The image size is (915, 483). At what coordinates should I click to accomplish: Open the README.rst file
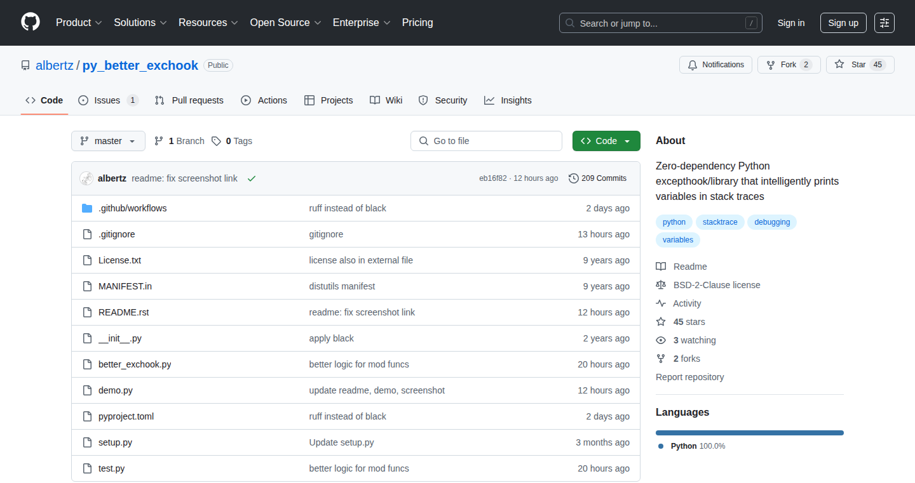[124, 312]
